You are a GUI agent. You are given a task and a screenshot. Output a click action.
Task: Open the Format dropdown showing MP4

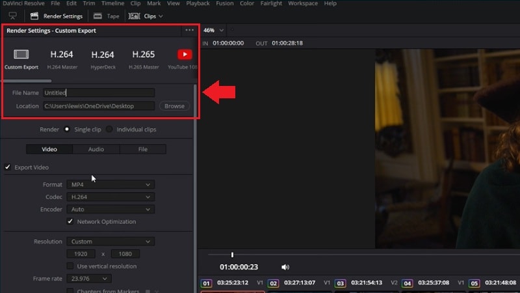click(110, 184)
